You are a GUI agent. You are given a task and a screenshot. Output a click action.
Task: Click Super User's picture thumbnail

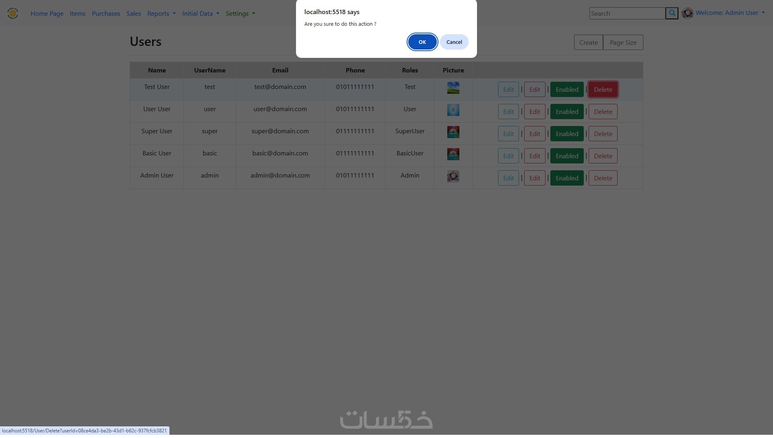(x=453, y=132)
